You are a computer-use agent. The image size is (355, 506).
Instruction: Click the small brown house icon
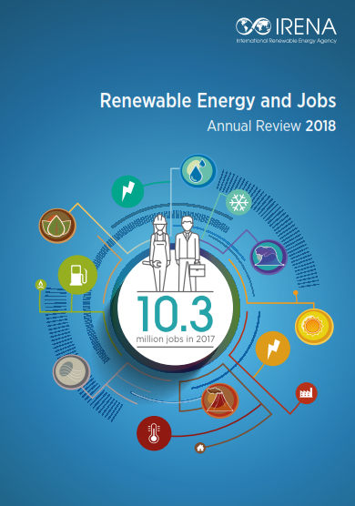[200, 448]
